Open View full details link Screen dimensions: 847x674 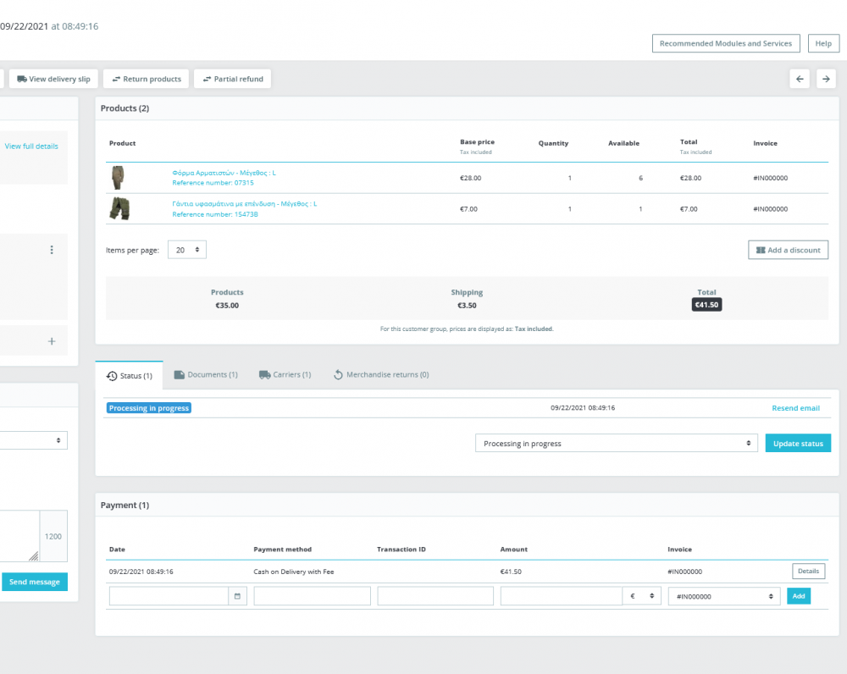click(x=31, y=146)
